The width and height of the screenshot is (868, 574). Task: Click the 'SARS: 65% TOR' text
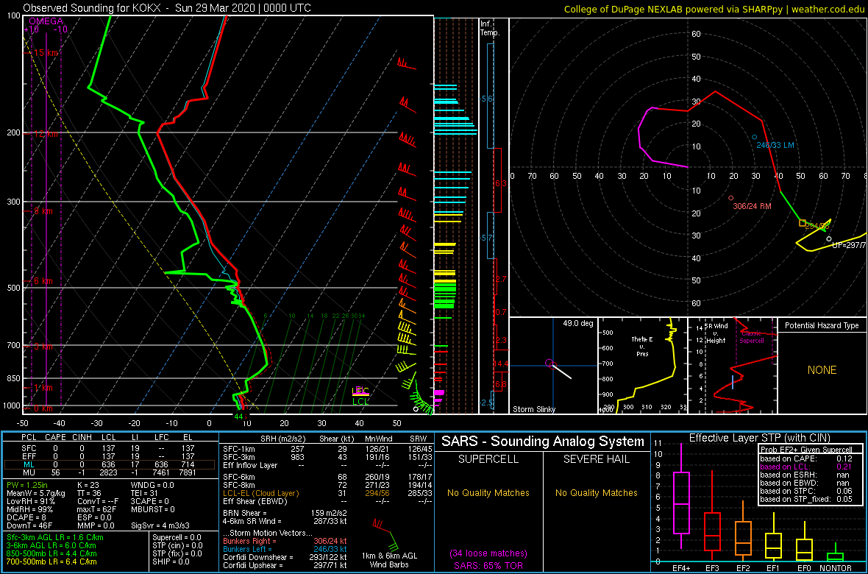pyautogui.click(x=489, y=564)
